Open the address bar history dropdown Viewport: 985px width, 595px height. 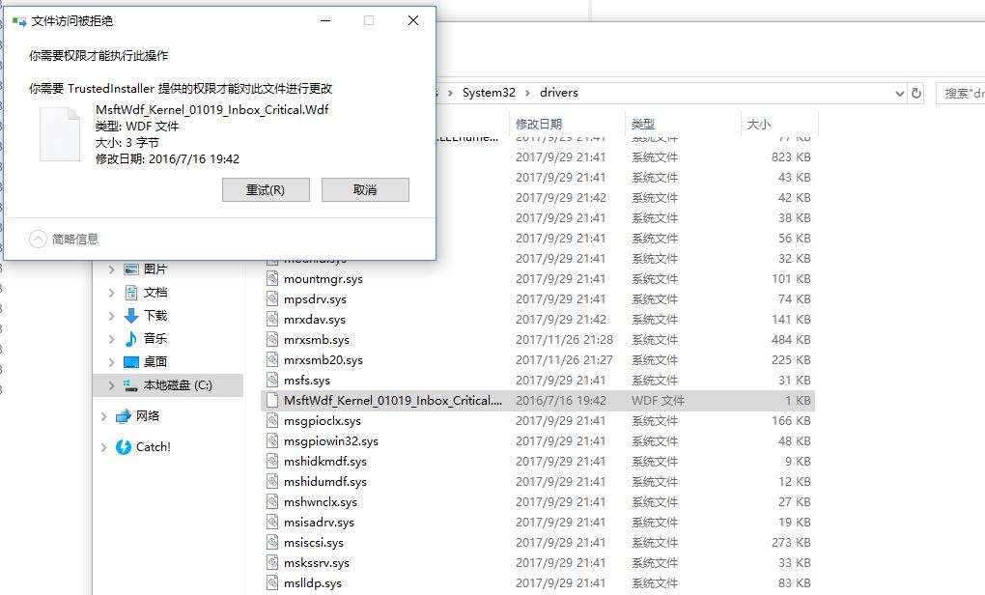coord(899,94)
